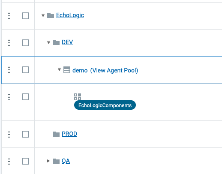
Task: Collapse the DEV folder arrow
Action: (x=48, y=42)
